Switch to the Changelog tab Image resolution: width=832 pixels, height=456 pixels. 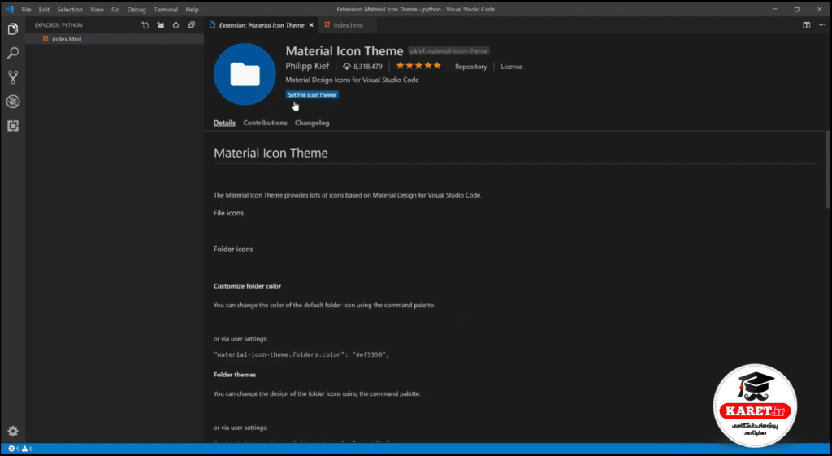pos(312,123)
